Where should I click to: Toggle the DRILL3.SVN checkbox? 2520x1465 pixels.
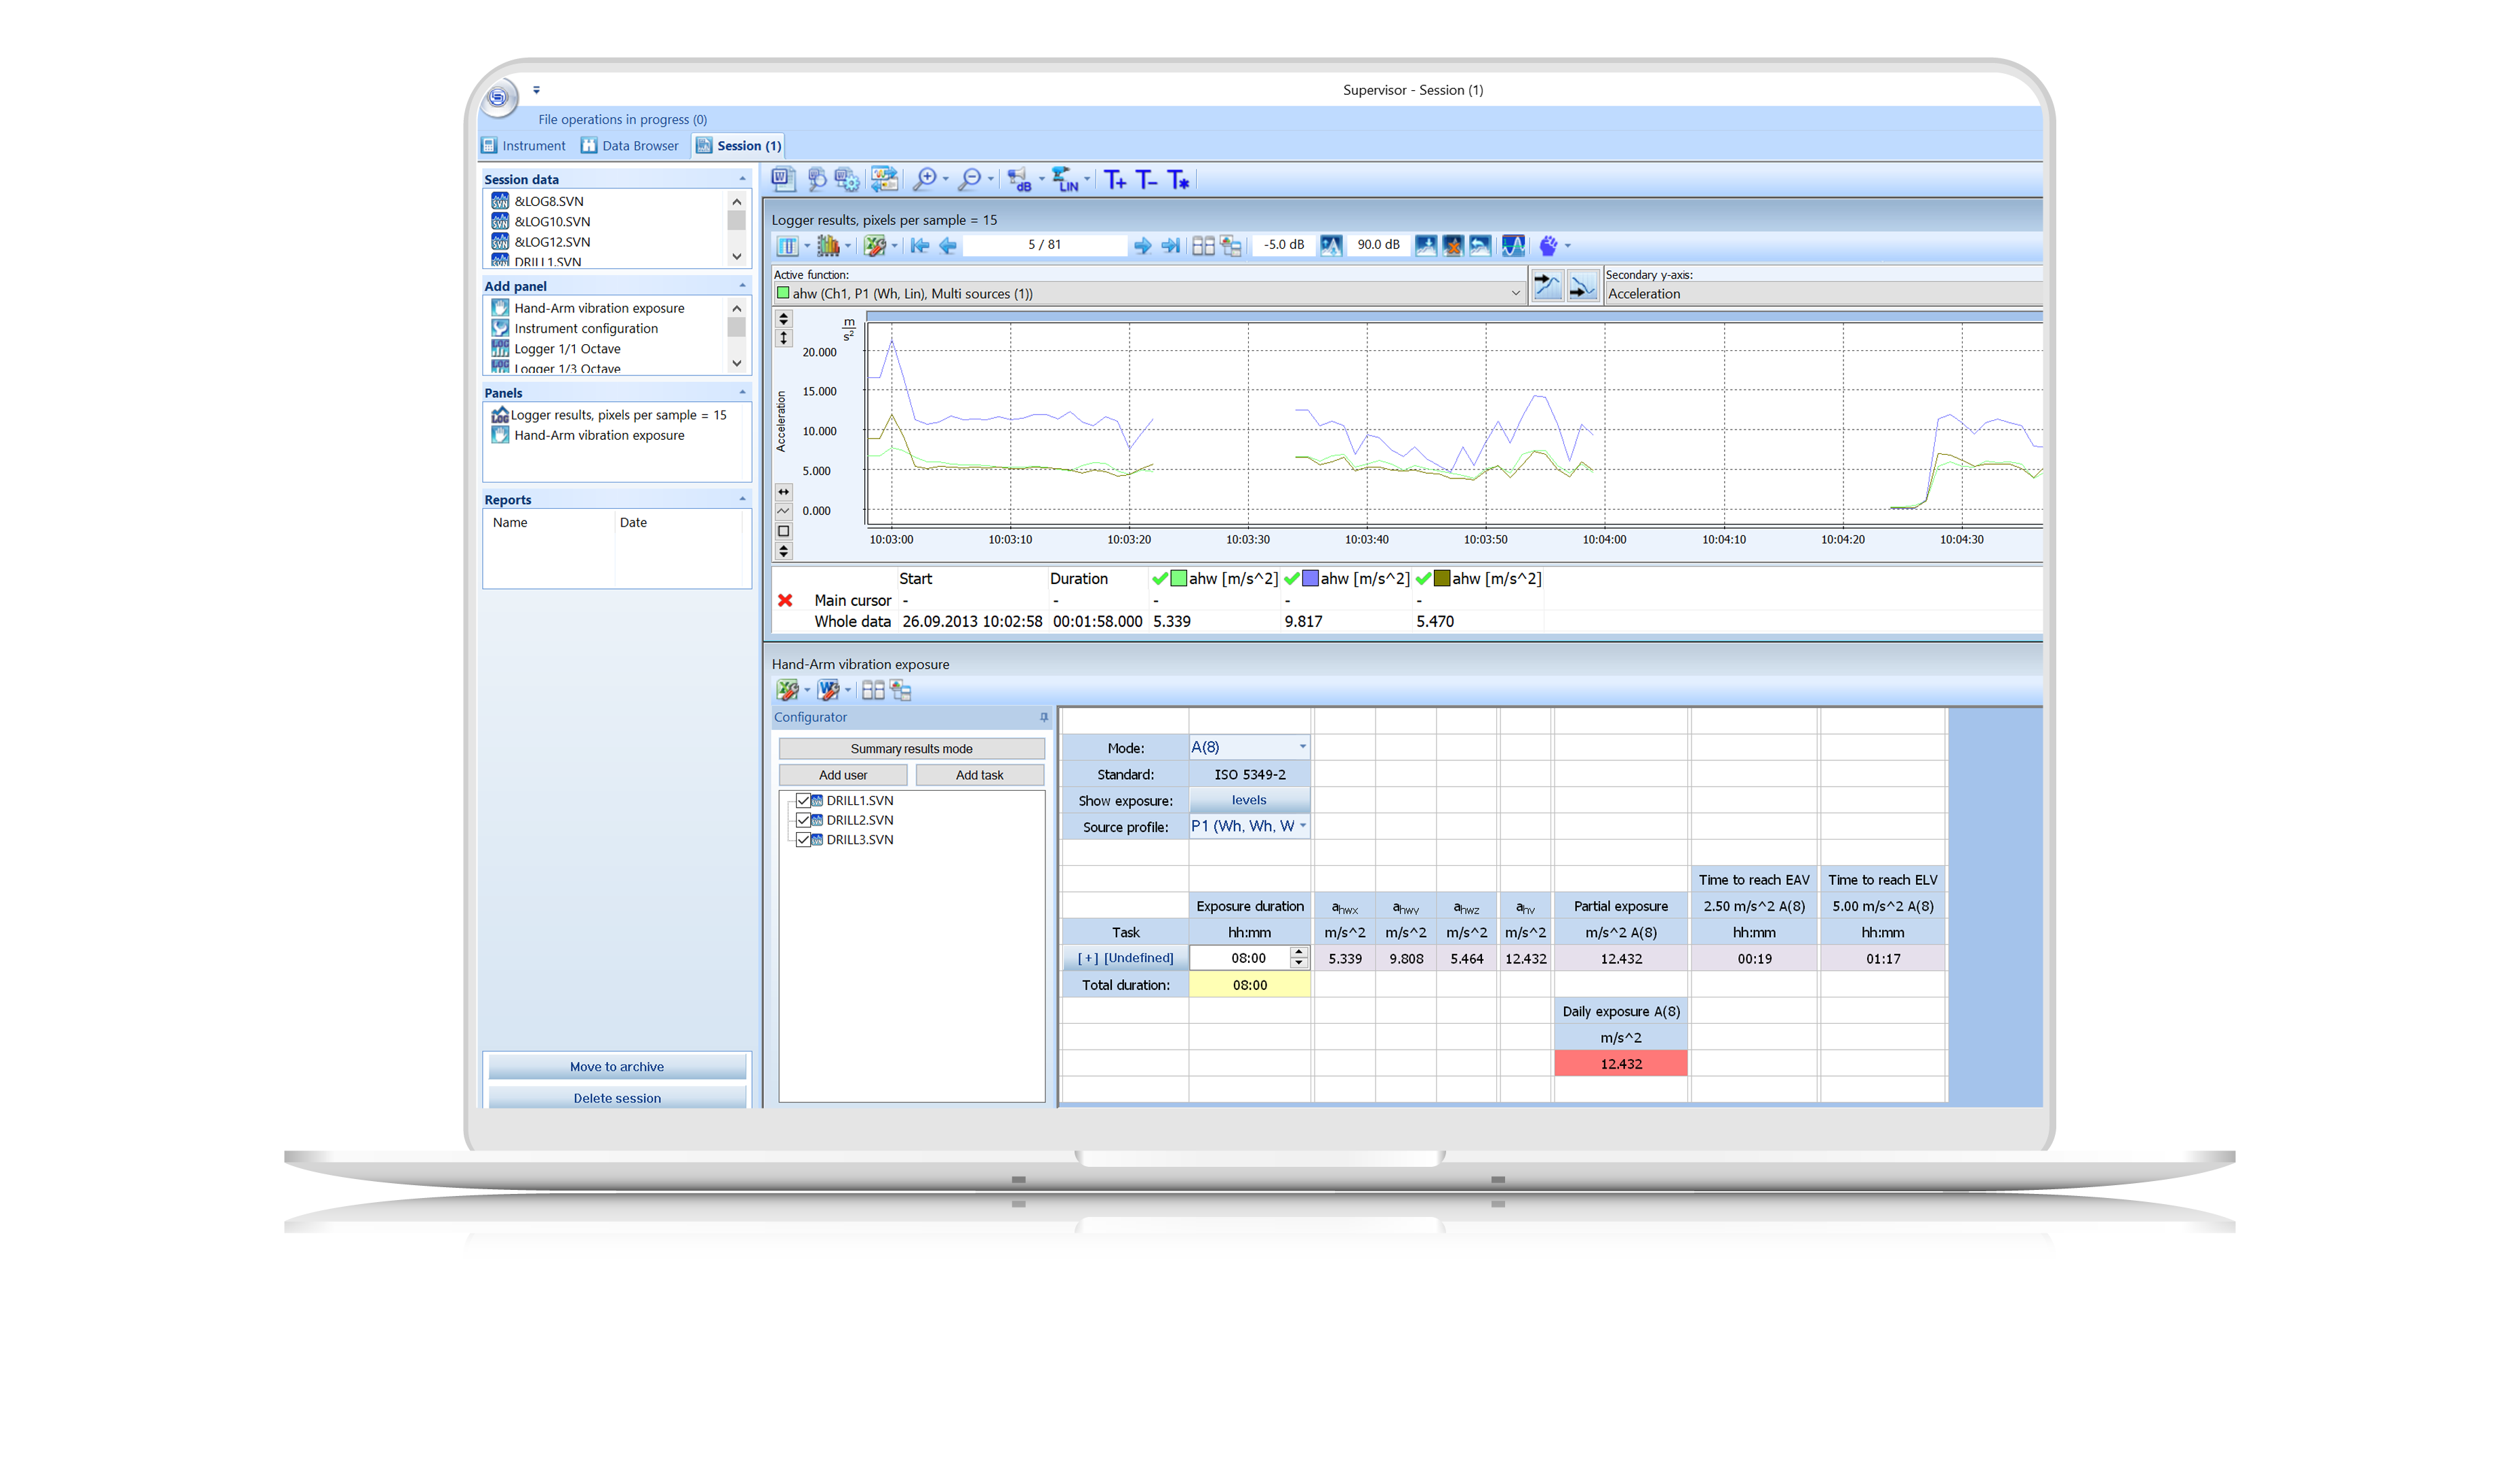tap(803, 840)
